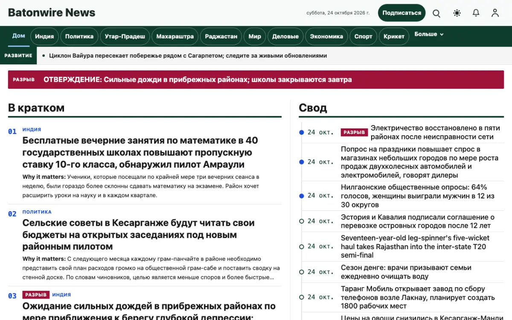The image size is (512, 320).
Task: Open the Мир section tab
Action: pos(255,36)
